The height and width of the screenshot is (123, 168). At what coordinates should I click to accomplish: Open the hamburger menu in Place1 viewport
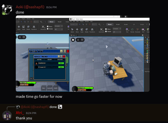coord(78,40)
